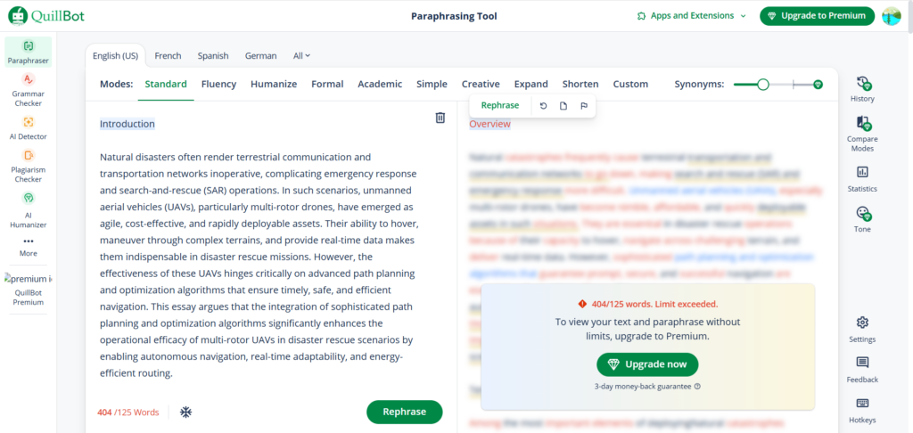Expand Apps and Extensions dropdown
The width and height of the screenshot is (913, 433).
pos(691,16)
